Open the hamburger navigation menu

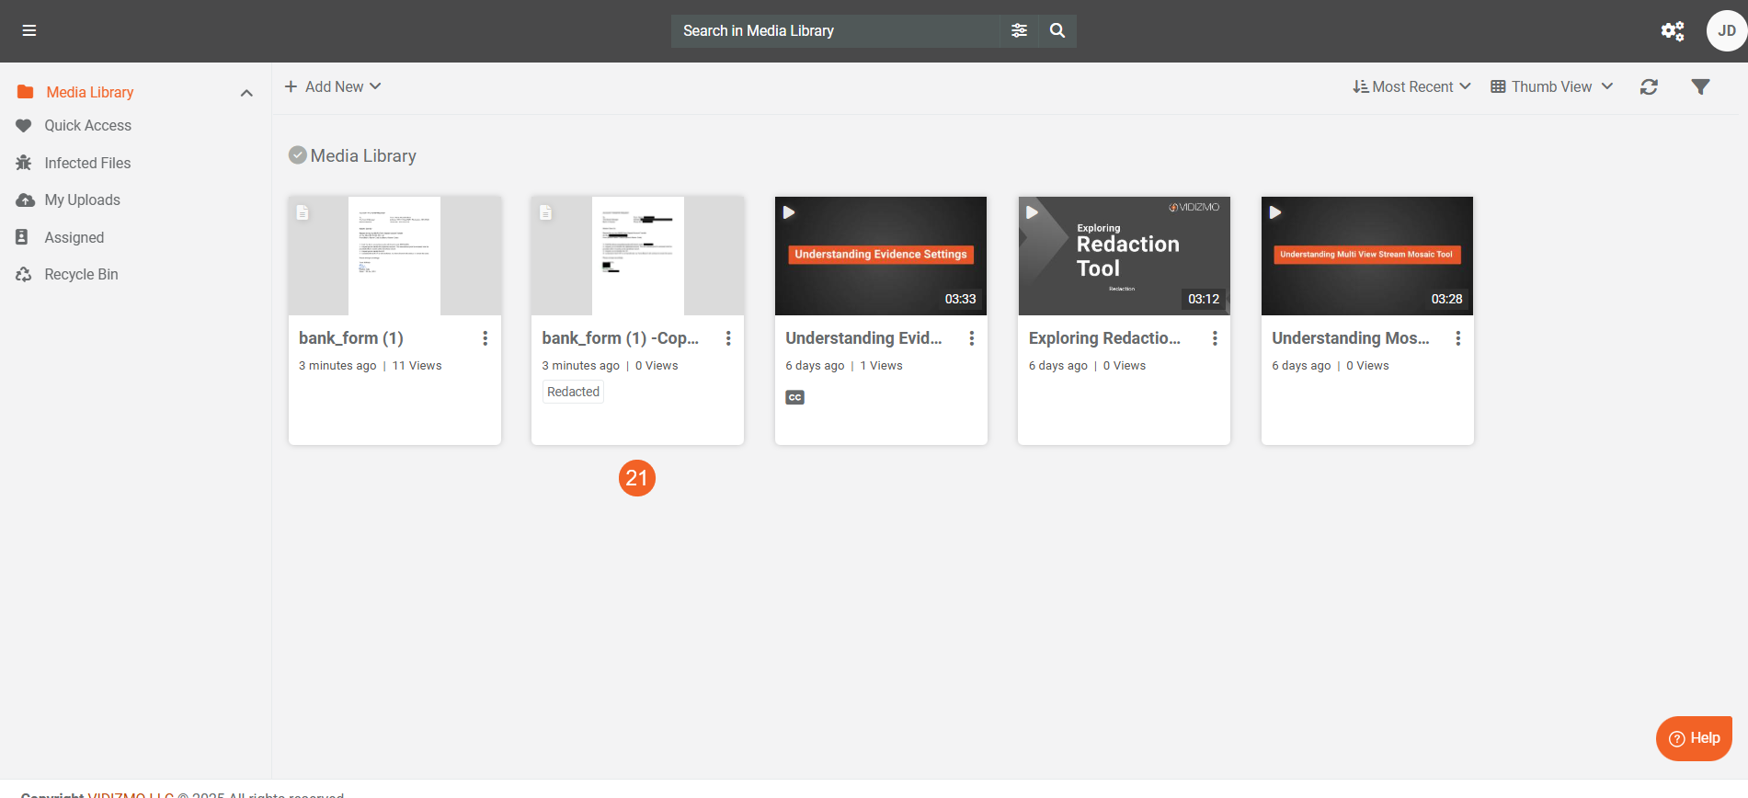[x=29, y=30]
